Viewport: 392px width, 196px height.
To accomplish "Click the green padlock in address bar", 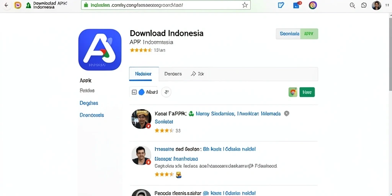I will coord(86,5).
